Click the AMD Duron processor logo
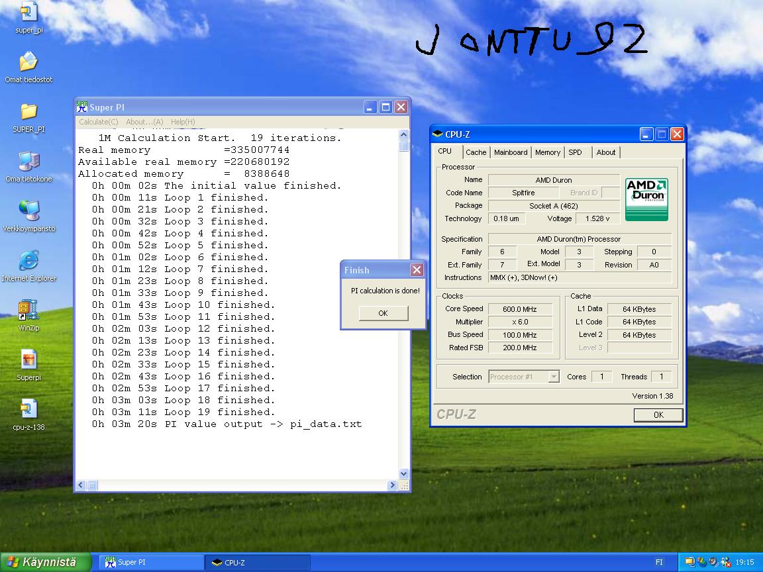Image resolution: width=763 pixels, height=572 pixels. tap(646, 199)
